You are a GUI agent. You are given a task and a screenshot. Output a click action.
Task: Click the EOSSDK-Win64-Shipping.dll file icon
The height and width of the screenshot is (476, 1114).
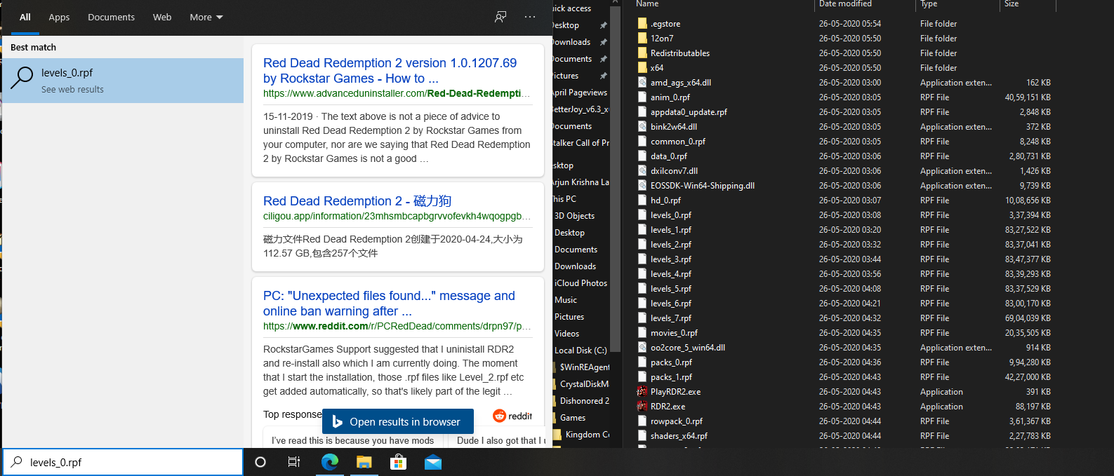(x=642, y=185)
